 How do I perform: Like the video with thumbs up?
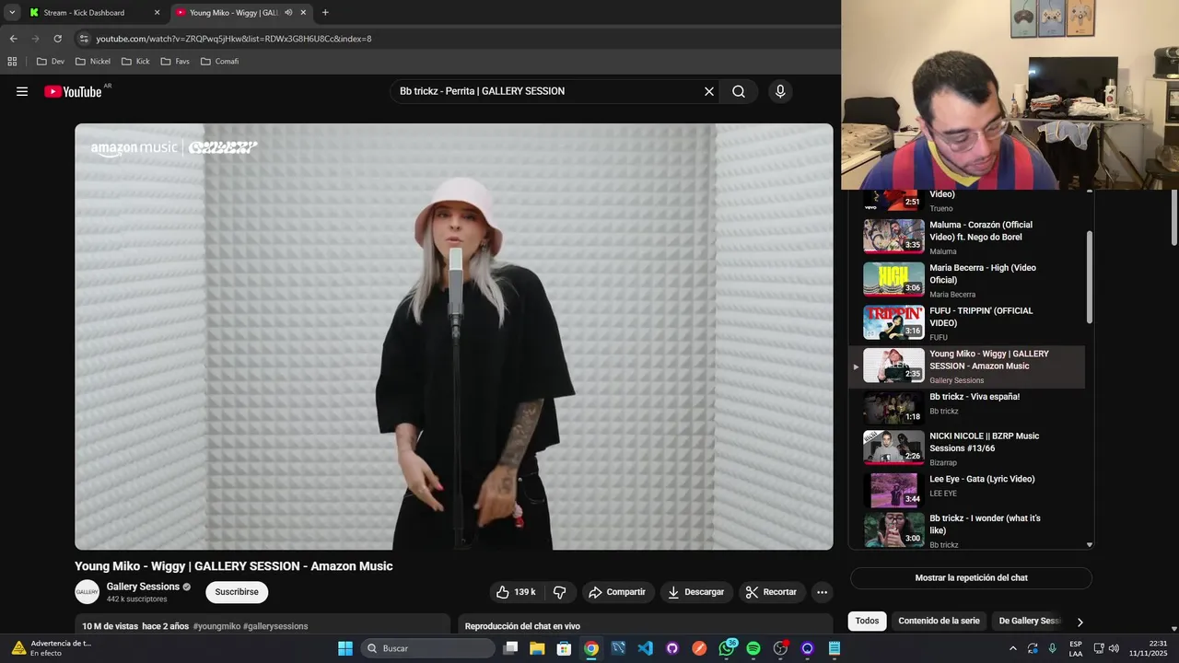pos(516,592)
